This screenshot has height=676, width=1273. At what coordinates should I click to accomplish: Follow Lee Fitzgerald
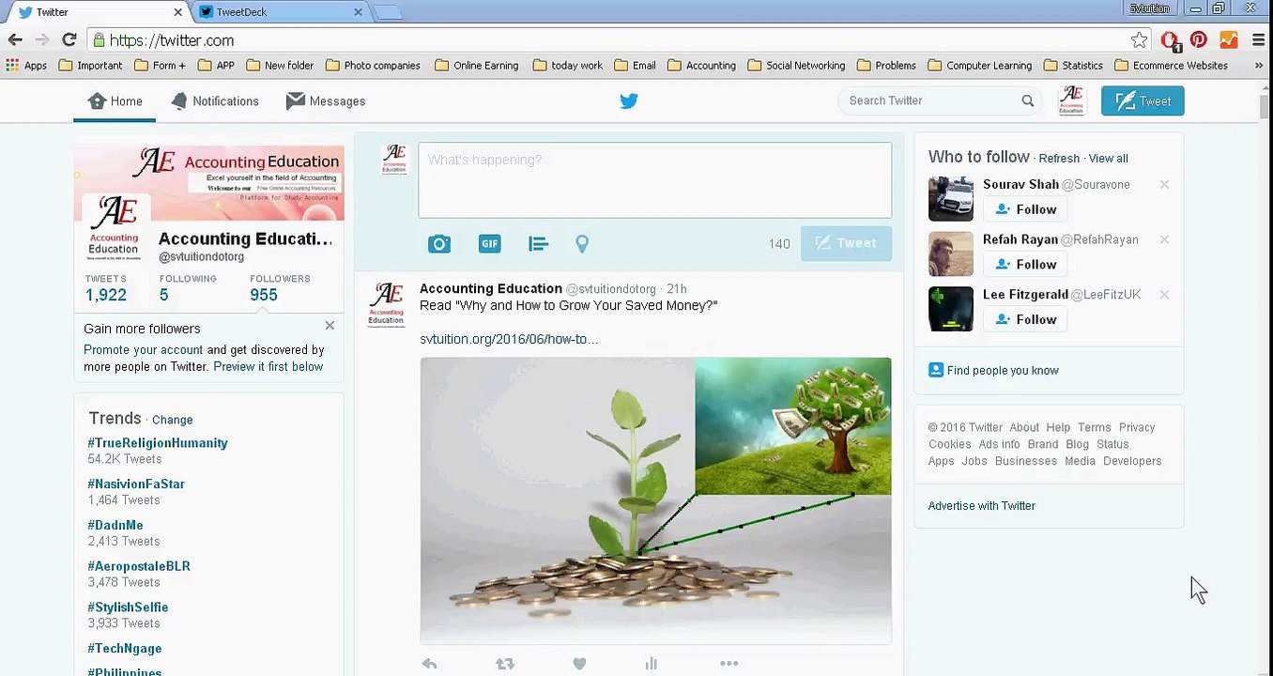tap(1025, 319)
